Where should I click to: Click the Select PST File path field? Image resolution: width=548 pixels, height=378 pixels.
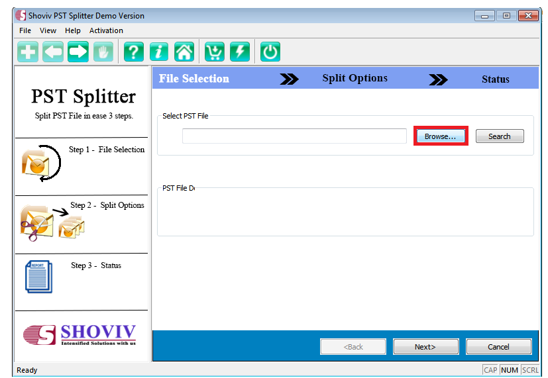pos(294,136)
